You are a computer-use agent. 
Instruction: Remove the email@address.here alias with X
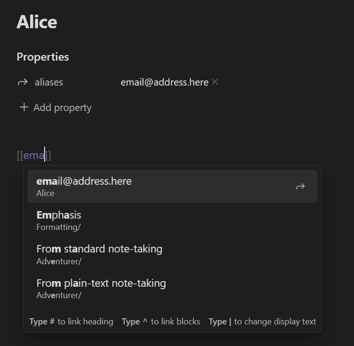point(215,82)
